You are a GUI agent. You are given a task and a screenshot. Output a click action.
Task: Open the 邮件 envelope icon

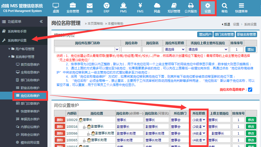tap(90, 8)
